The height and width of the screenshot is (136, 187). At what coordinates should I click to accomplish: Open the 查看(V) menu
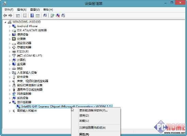[35, 9]
